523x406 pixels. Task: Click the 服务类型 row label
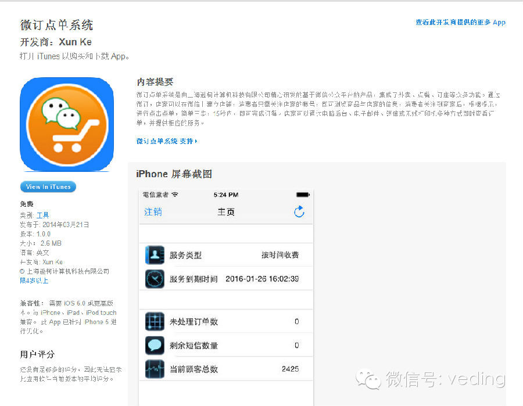(185, 256)
